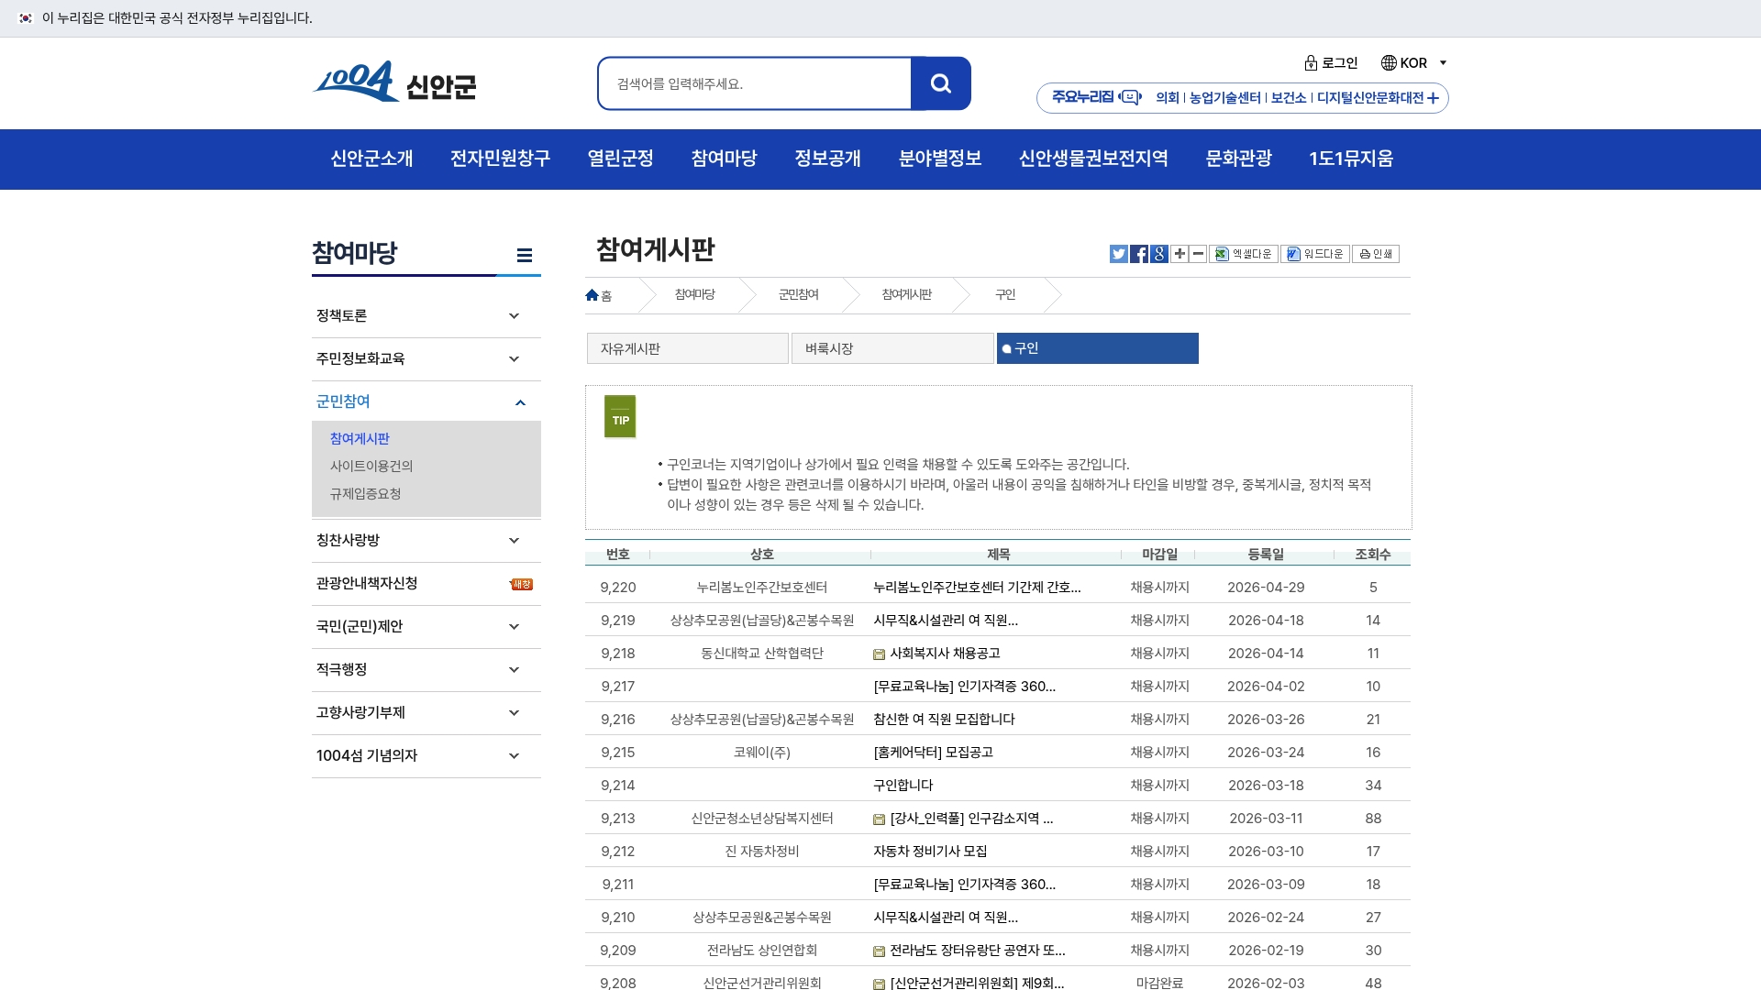
Task: Expand the 정책토론 sidebar section
Action: (426, 316)
